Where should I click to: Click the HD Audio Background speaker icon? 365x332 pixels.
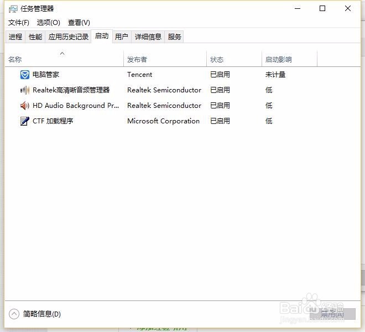click(x=25, y=106)
